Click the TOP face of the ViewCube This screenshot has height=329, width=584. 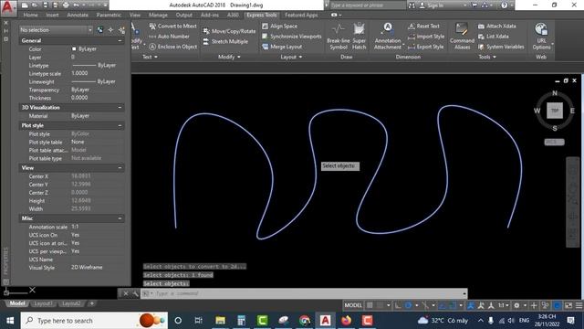coord(555,111)
